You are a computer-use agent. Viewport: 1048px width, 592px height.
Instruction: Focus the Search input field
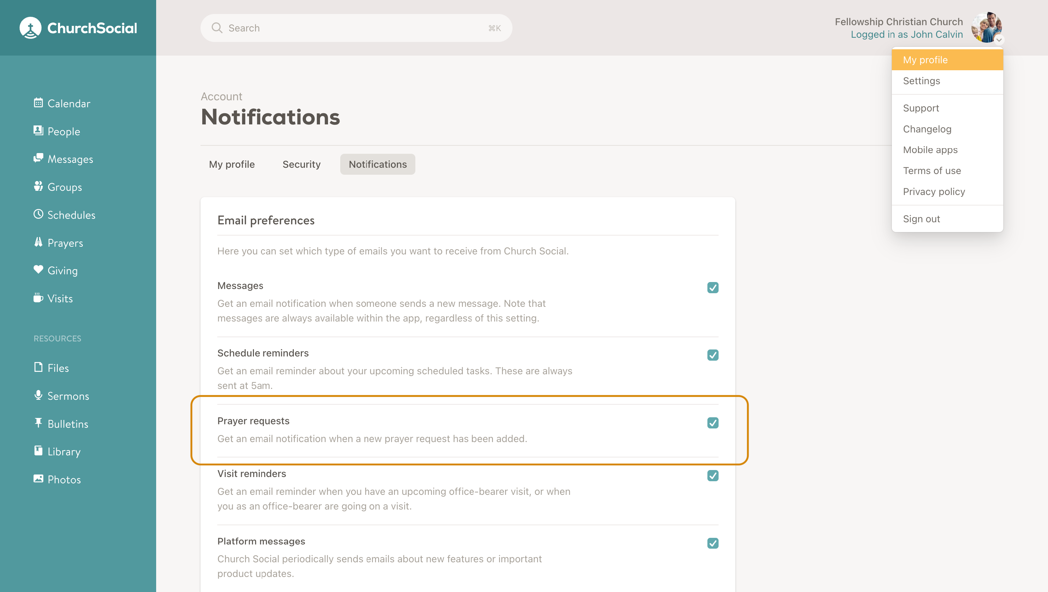pyautogui.click(x=356, y=28)
